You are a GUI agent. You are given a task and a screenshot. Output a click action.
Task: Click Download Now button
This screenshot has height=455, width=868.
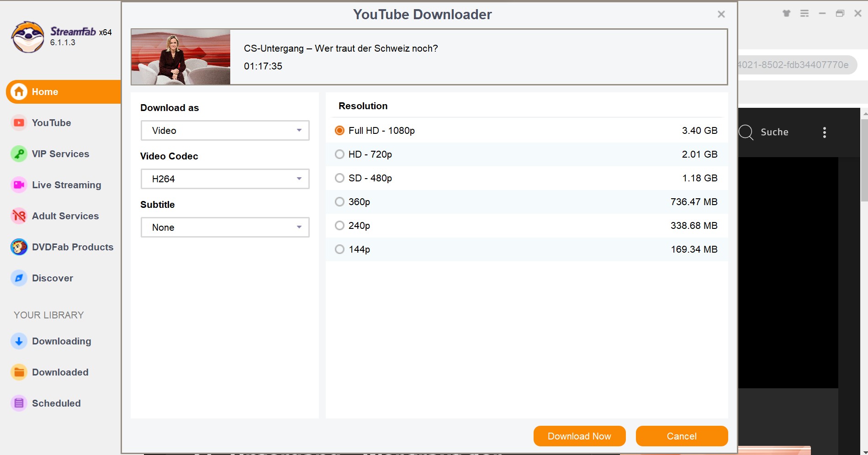[x=579, y=436]
